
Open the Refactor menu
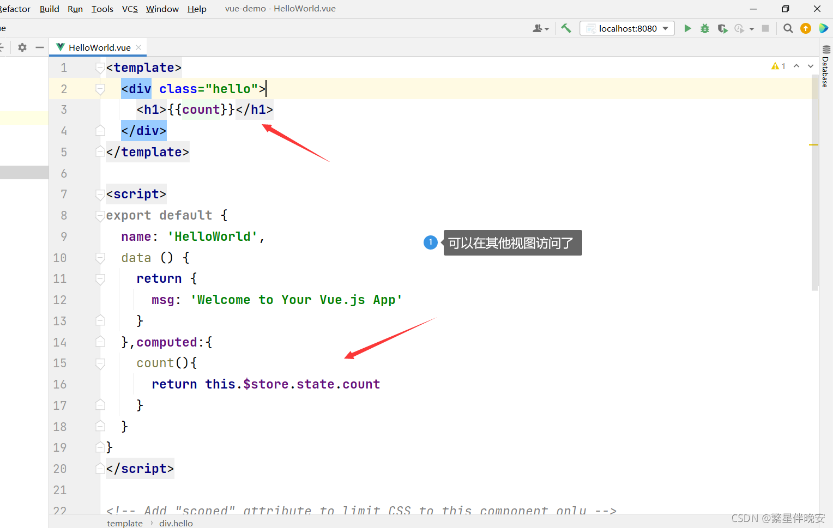pyautogui.click(x=15, y=9)
